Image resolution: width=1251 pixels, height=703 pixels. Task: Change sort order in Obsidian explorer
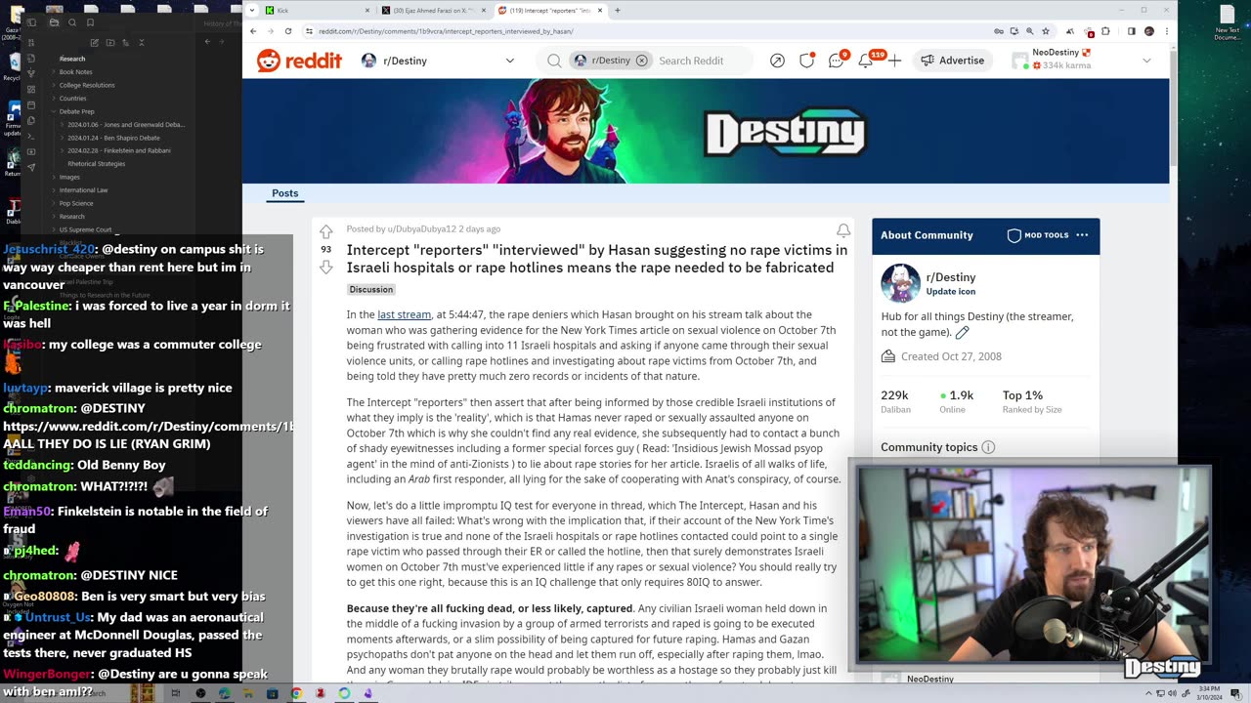[125, 43]
